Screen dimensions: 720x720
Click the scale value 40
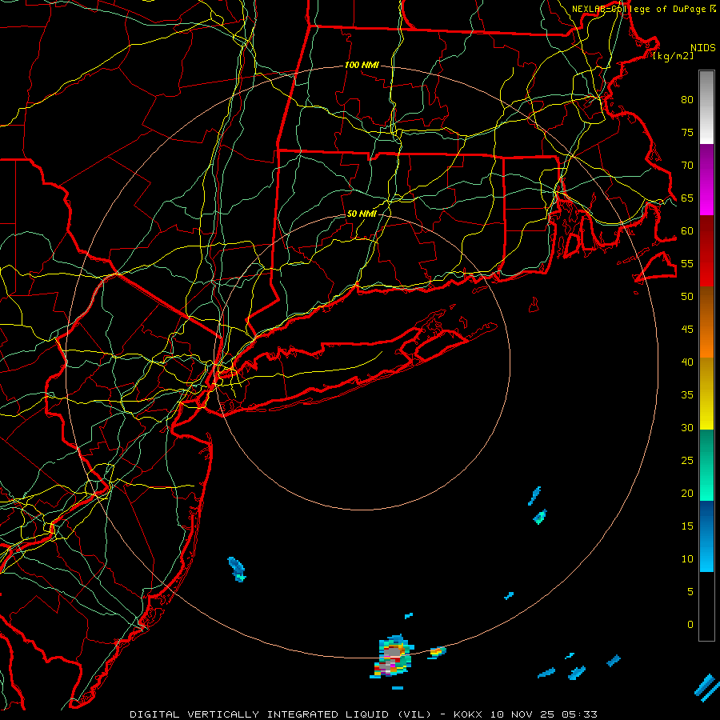coord(687,362)
